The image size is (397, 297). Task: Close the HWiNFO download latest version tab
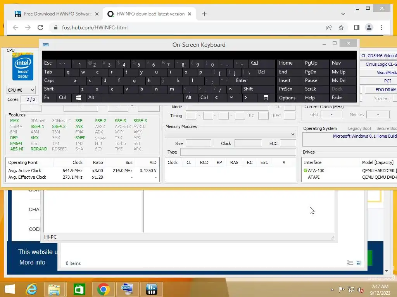point(189,14)
